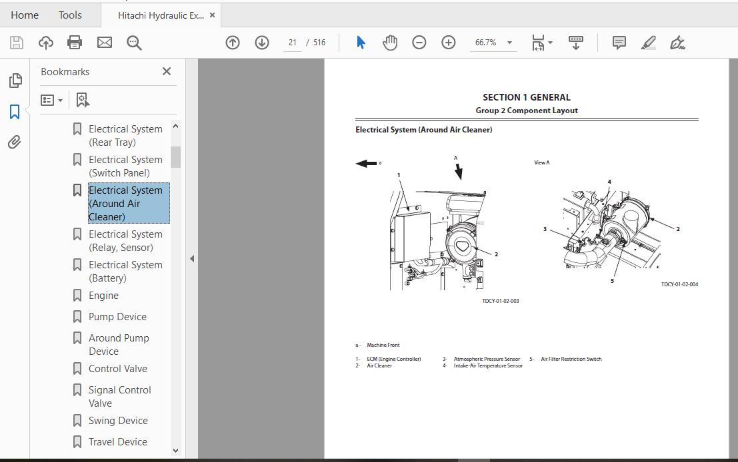Image resolution: width=738 pixels, height=462 pixels.
Task: Click the 'Group 2 Component Layout' subheading
Action: click(x=526, y=111)
